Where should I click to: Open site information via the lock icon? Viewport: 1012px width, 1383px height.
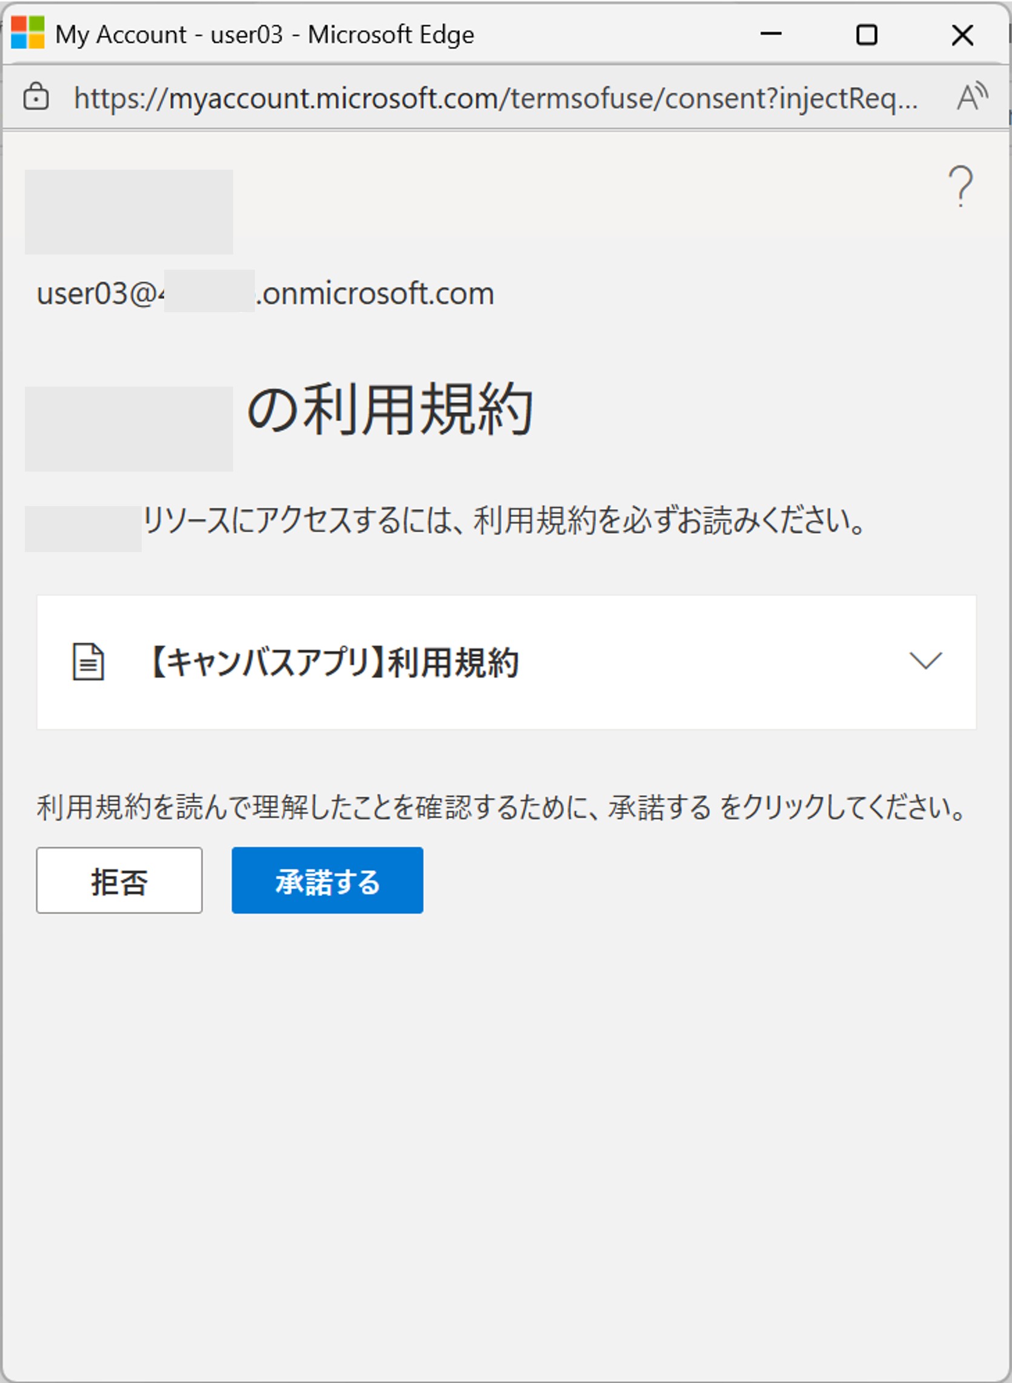point(36,97)
